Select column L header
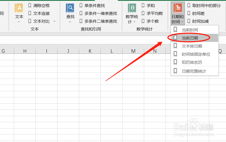Image resolution: width=226 pixels, height=142 pixels. tap(112, 51)
